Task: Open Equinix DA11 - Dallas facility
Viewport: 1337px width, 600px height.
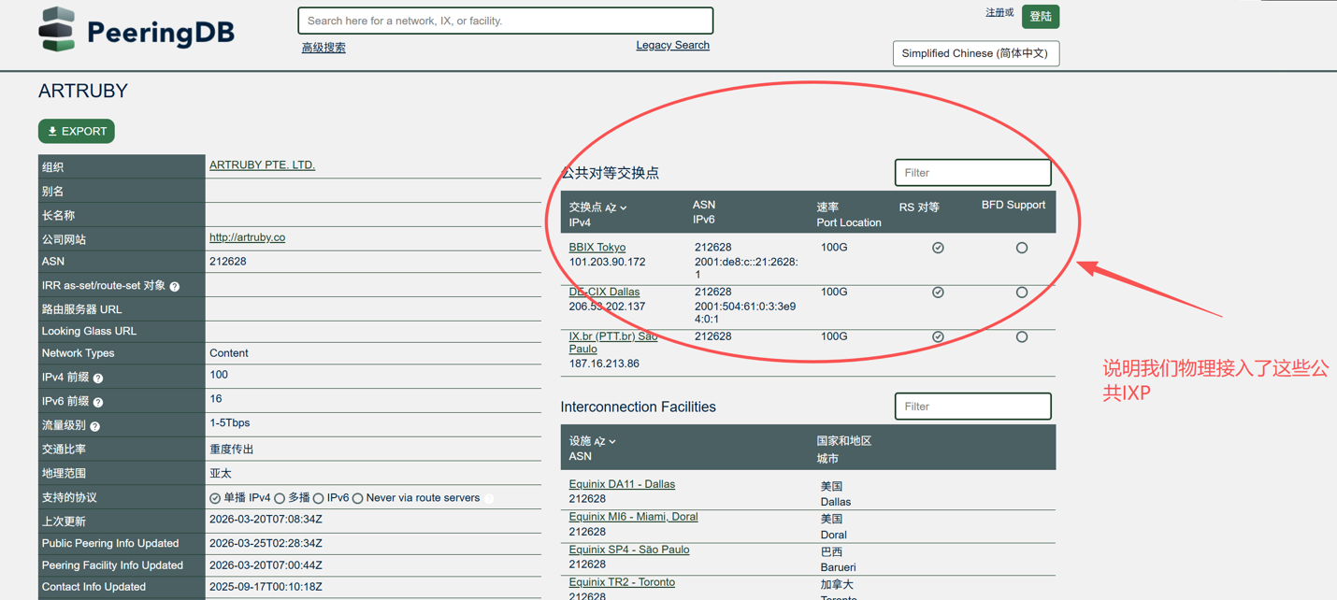Action: point(622,484)
